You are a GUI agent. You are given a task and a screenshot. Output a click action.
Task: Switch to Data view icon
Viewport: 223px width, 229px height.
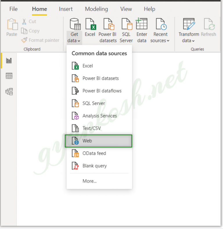[9, 76]
